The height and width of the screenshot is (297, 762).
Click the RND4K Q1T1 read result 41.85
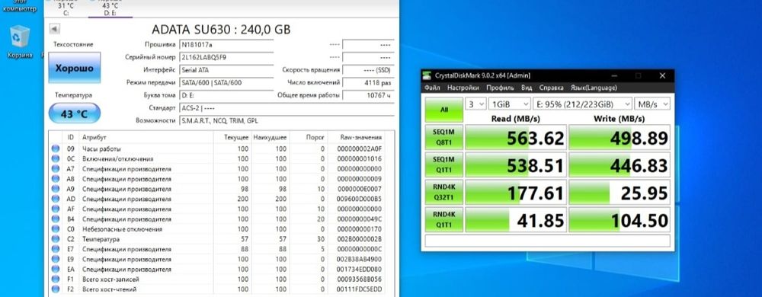pos(516,220)
